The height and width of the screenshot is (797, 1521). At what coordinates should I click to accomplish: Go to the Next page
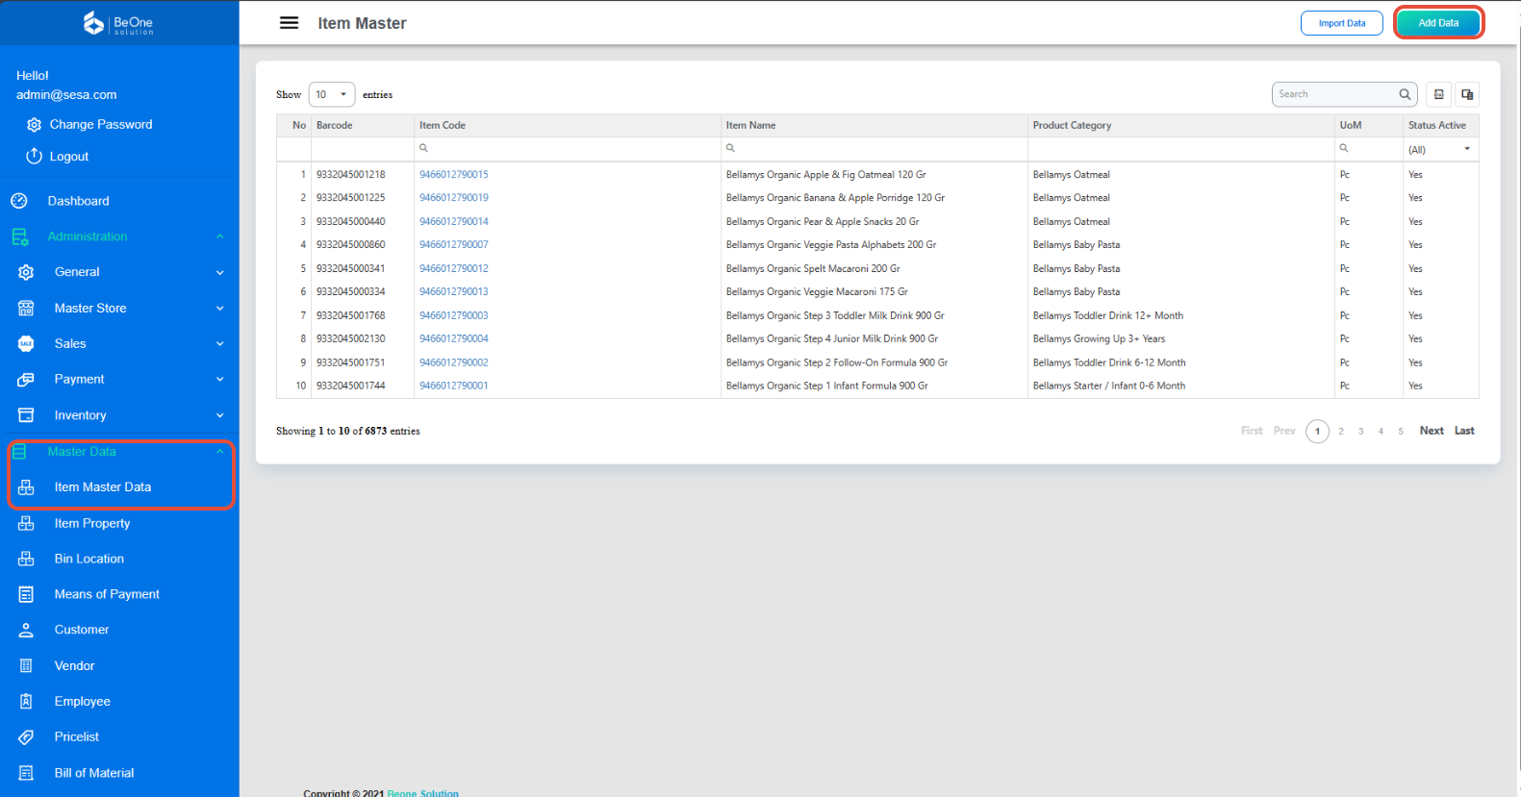tap(1432, 431)
